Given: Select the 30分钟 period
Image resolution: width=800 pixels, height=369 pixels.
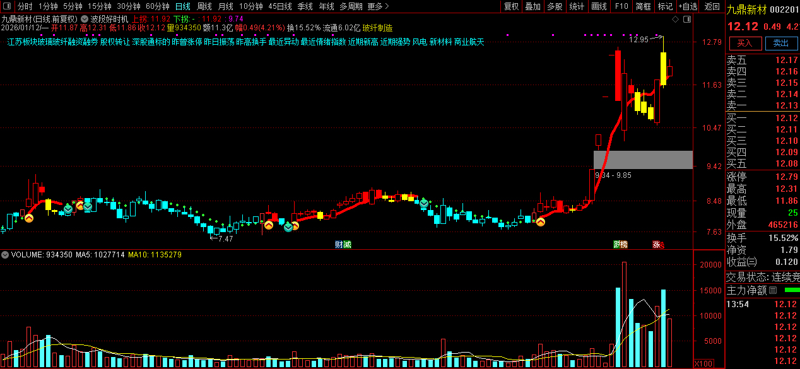Looking at the screenshot, I should 129,6.
